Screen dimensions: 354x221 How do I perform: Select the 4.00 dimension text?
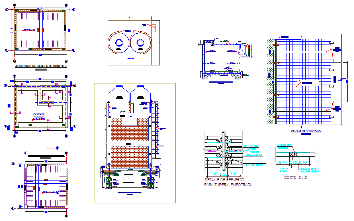click(x=40, y=8)
